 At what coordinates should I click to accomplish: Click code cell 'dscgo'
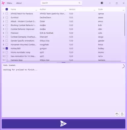(x=101, y=37)
